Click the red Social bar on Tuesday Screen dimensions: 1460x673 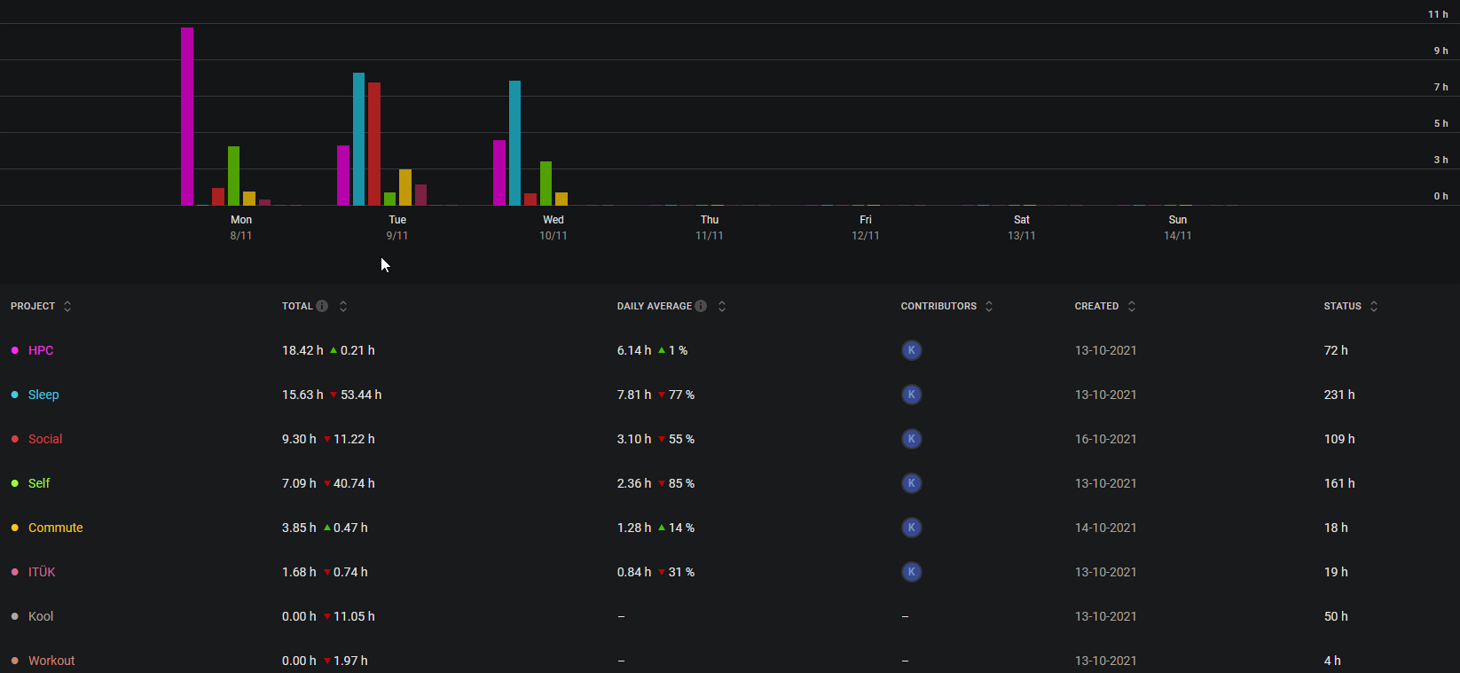coord(374,144)
